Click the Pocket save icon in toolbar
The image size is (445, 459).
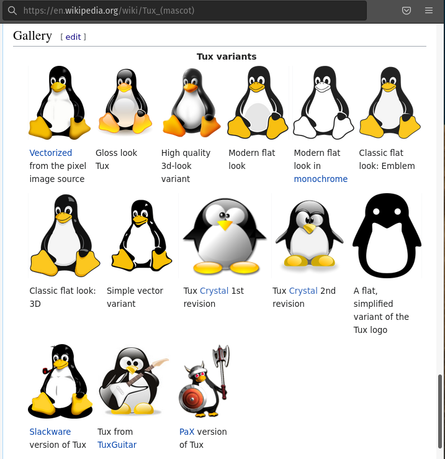pyautogui.click(x=407, y=11)
